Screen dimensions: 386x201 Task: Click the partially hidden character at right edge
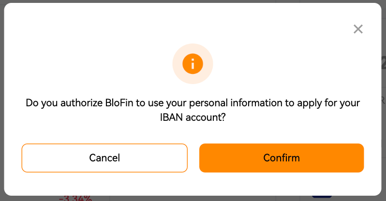point(384,63)
